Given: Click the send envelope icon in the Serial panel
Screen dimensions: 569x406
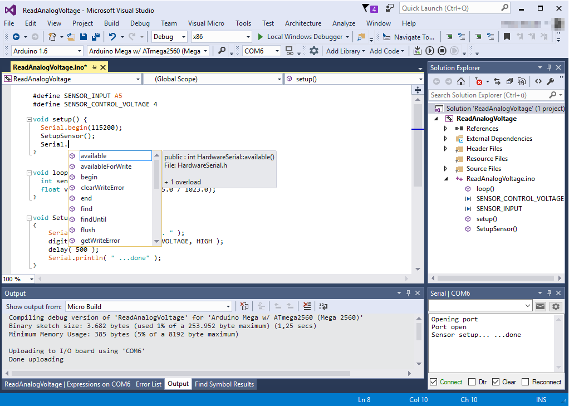Looking at the screenshot, I should [x=541, y=306].
